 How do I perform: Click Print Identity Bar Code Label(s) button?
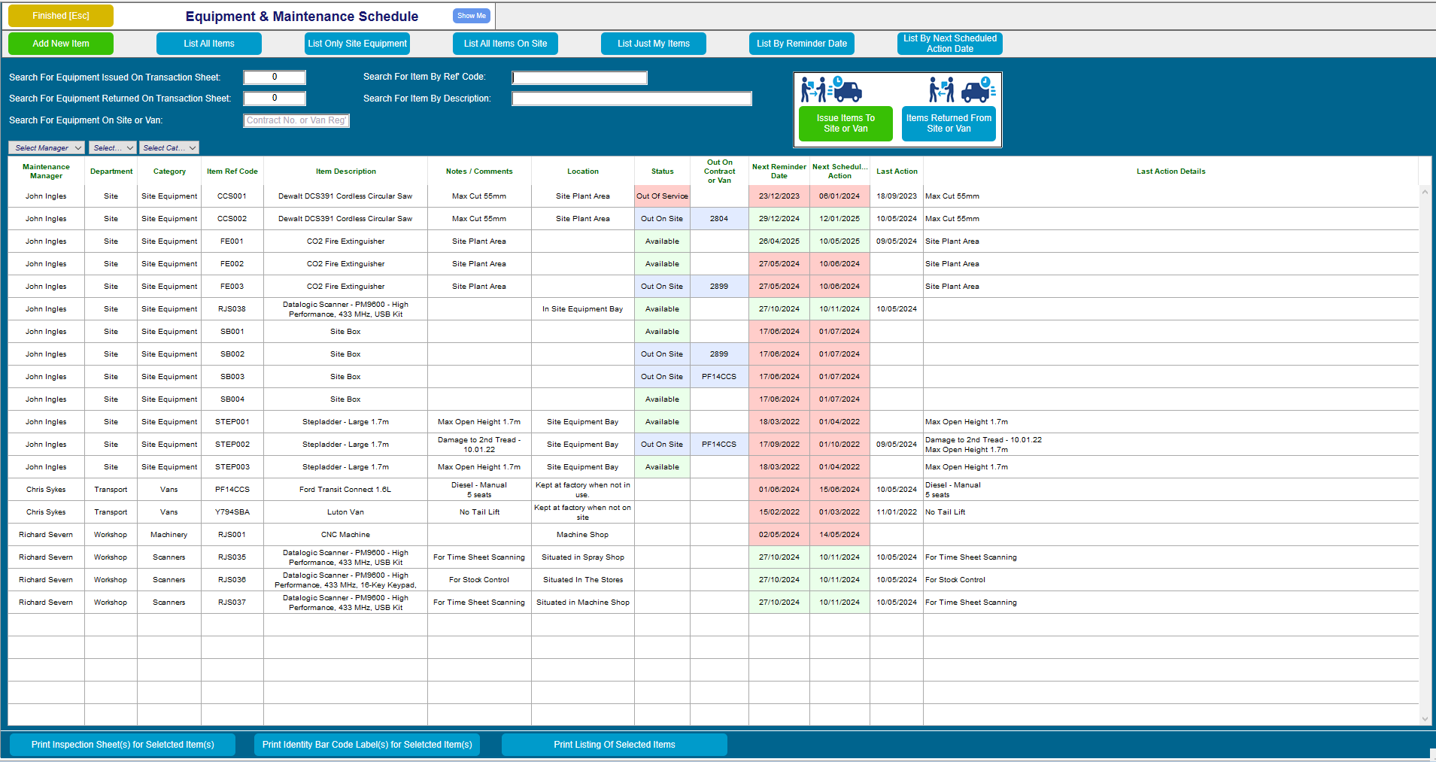point(366,744)
